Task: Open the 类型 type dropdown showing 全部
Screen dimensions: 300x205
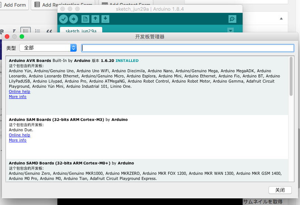Action: pos(48,48)
